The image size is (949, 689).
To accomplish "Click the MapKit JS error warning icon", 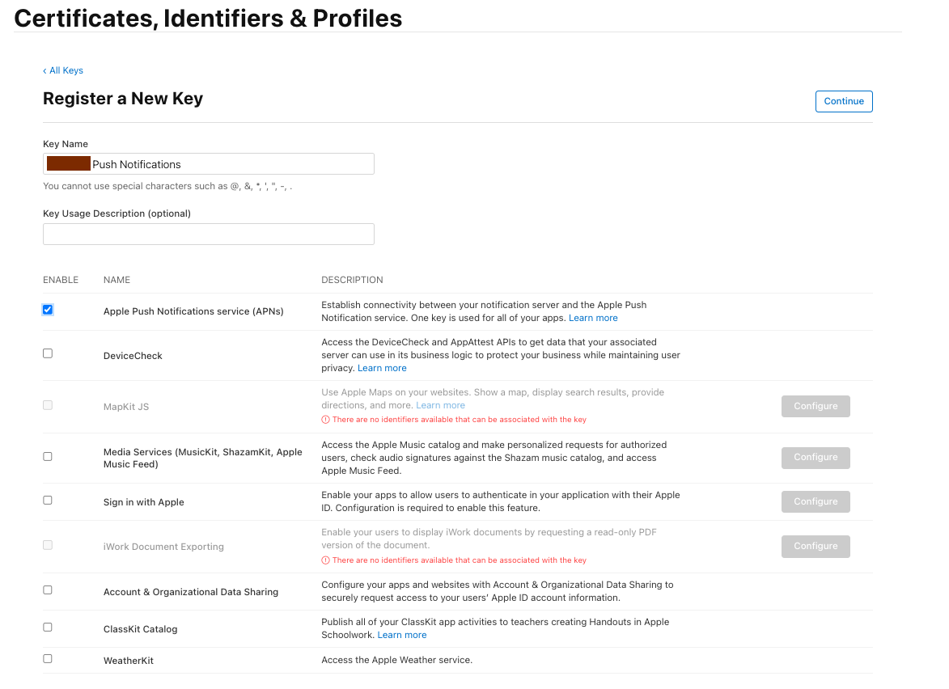I will pyautogui.click(x=325, y=420).
